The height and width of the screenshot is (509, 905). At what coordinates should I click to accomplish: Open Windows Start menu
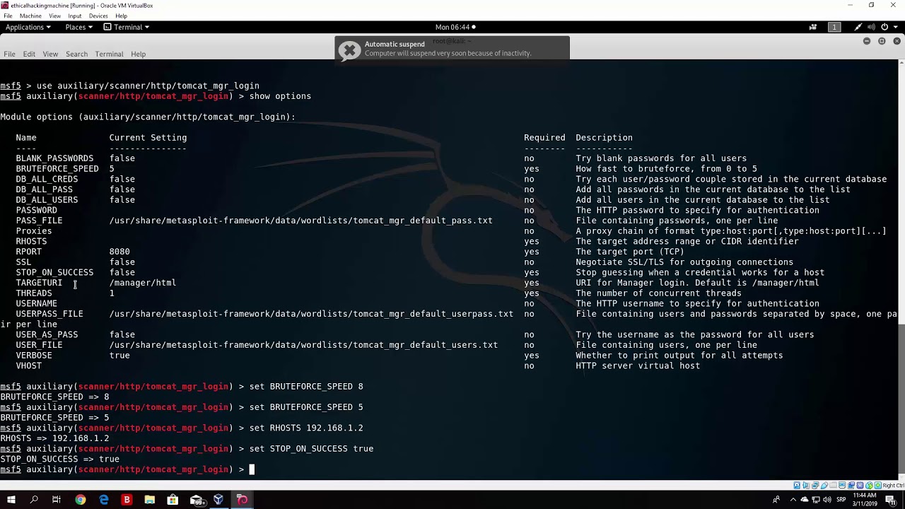pyautogui.click(x=11, y=500)
